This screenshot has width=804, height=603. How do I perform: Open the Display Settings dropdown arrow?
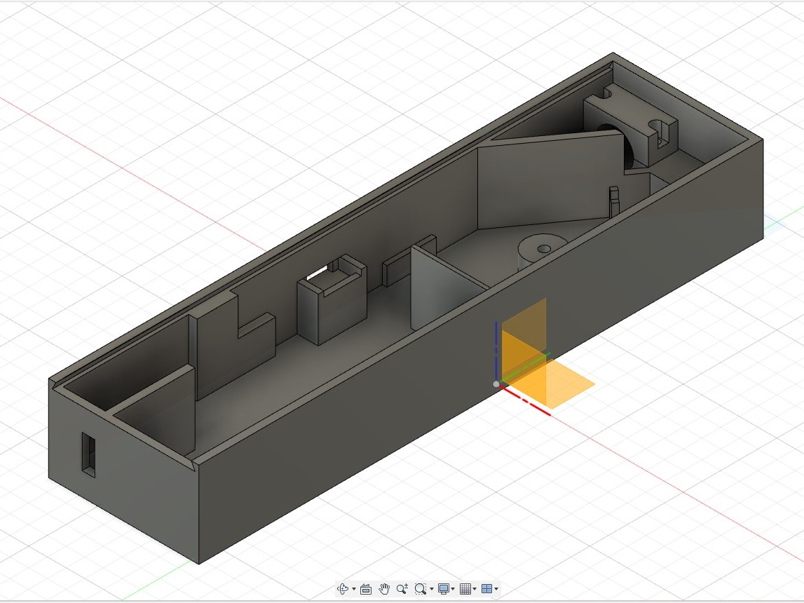point(454,590)
